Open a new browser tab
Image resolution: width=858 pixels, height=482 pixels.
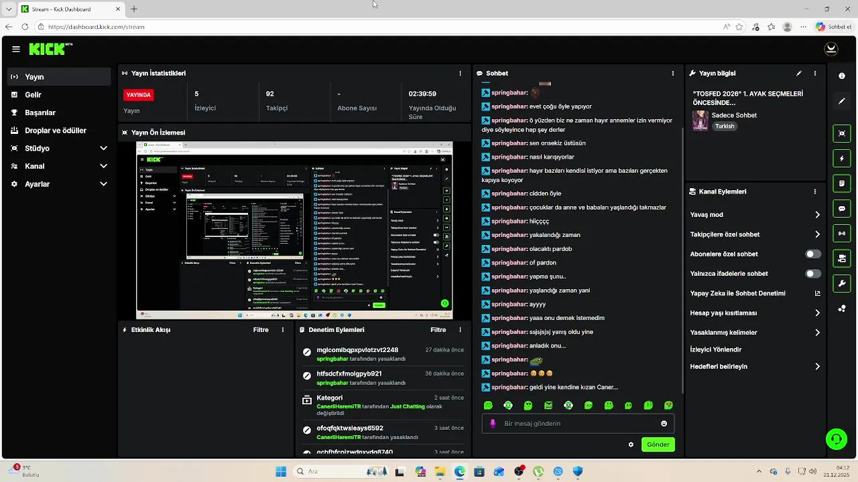point(134,9)
